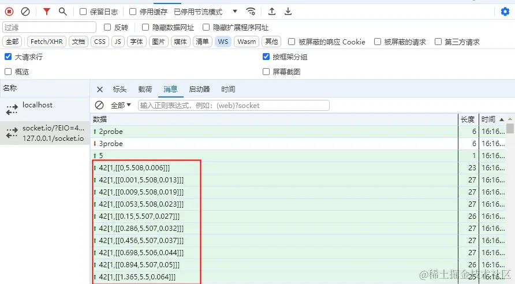Stop recording network log
The height and width of the screenshot is (284, 515).
point(9,12)
